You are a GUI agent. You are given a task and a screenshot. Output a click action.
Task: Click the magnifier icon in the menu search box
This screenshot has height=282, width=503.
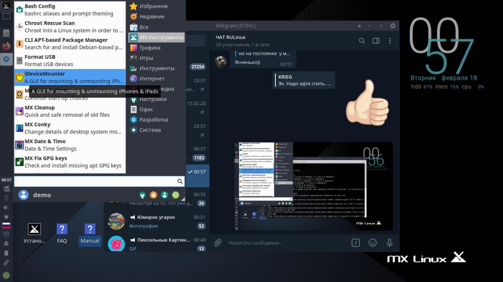(x=180, y=181)
